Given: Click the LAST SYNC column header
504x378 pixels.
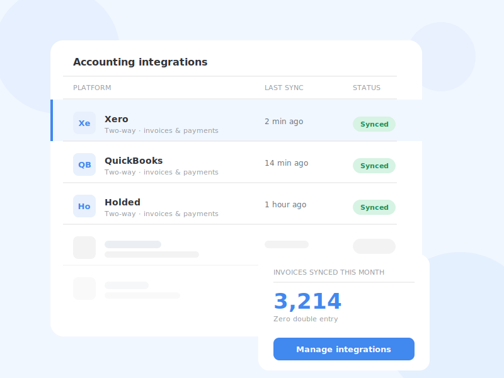Looking at the screenshot, I should click(x=284, y=88).
